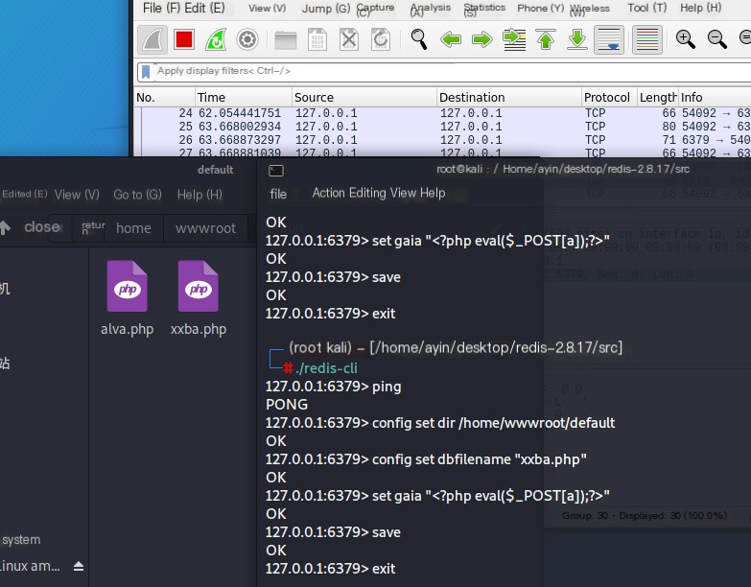The width and height of the screenshot is (751, 587).
Task: Open Wireshark Capture menu
Action: click(376, 9)
